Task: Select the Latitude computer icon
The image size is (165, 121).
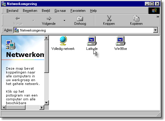Action: [92, 41]
